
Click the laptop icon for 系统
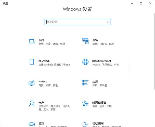(32, 42)
